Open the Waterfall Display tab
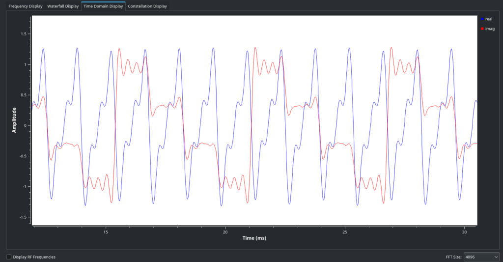 [62, 6]
